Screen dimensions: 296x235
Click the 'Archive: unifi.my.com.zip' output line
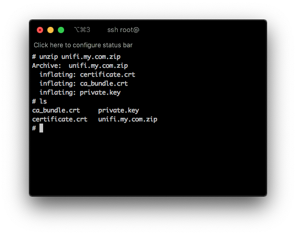80,66
